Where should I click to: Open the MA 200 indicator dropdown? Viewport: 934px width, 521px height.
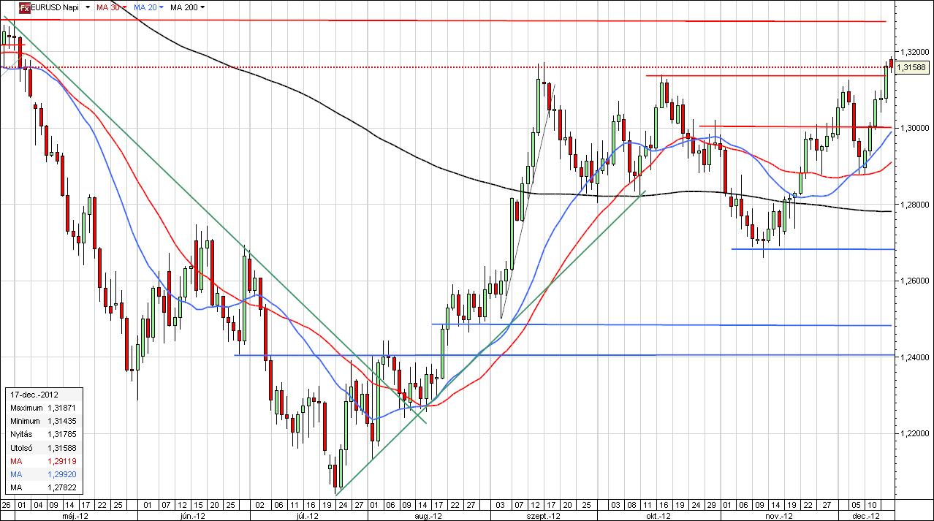point(202,7)
